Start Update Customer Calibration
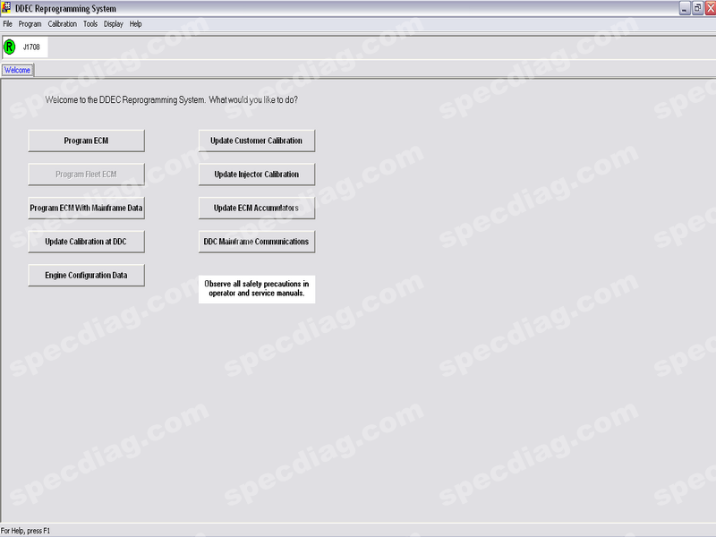 257,141
